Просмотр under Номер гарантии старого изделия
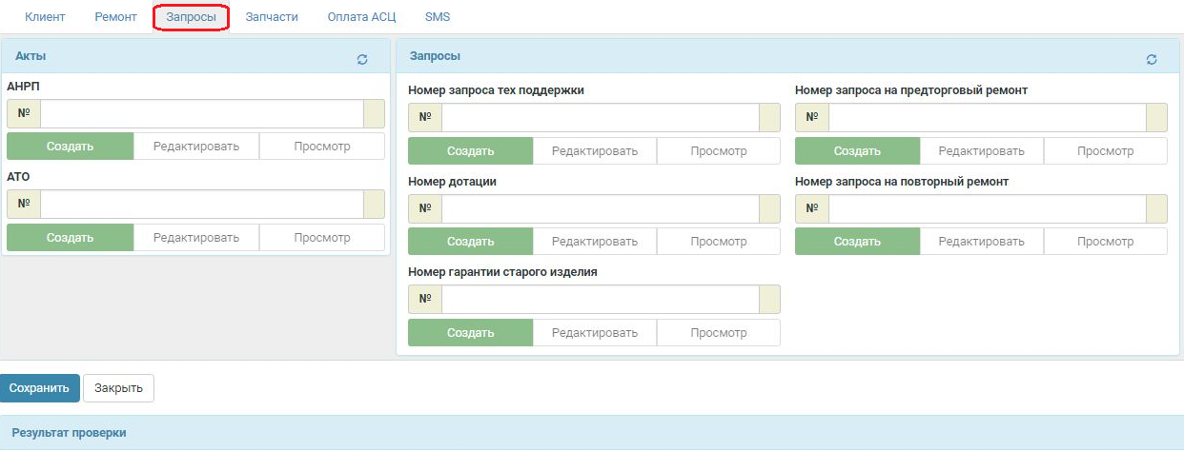The height and width of the screenshot is (451, 1184). (719, 333)
